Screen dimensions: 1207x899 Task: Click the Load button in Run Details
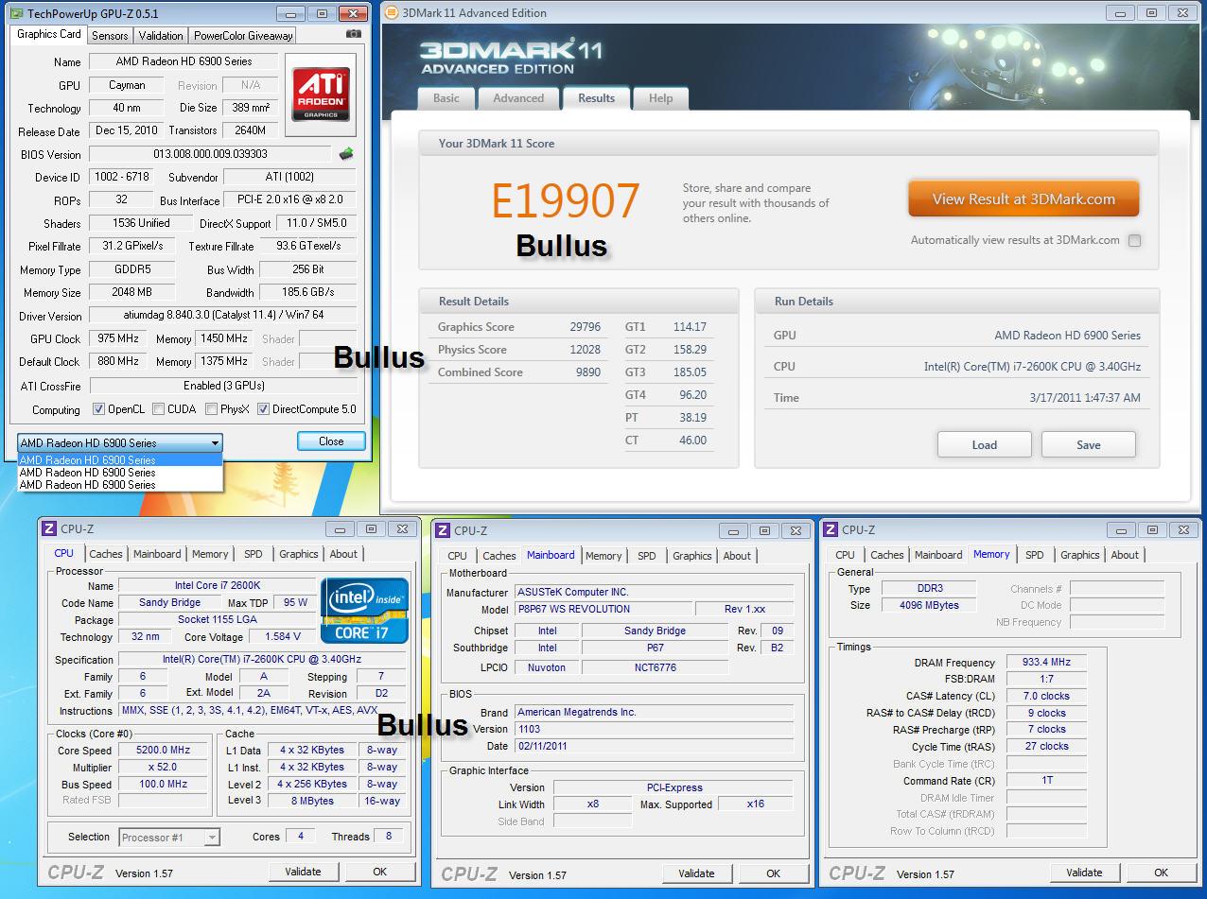984,444
